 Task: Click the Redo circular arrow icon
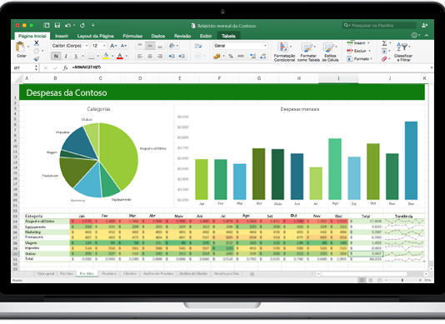[x=82, y=25]
